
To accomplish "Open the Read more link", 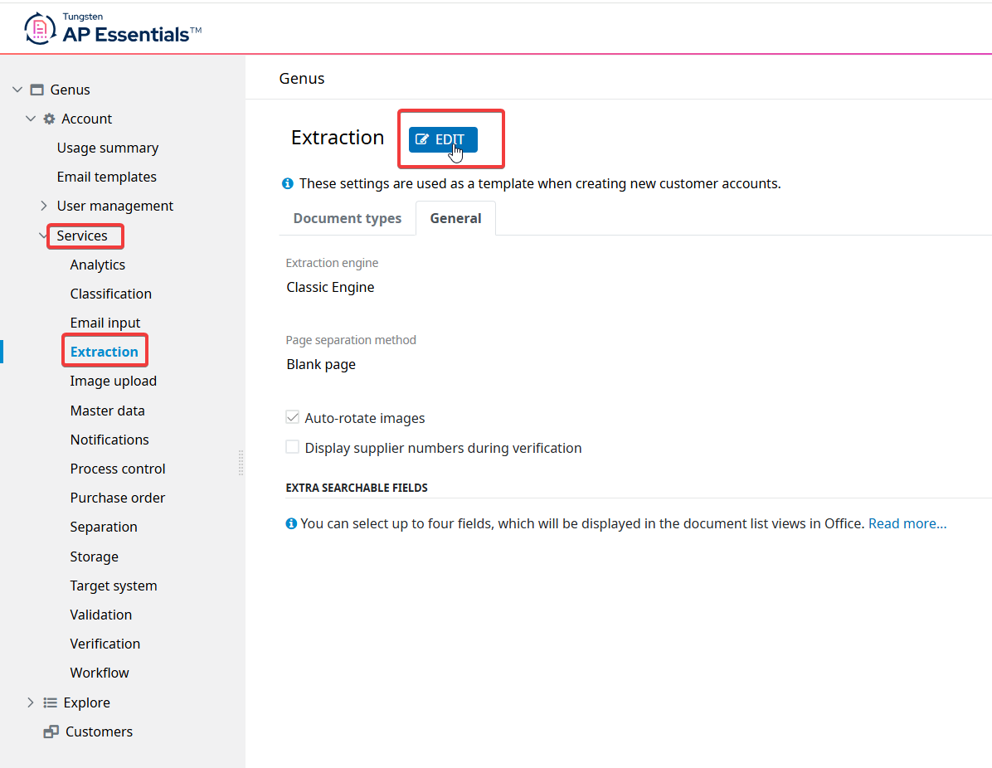I will click(907, 523).
